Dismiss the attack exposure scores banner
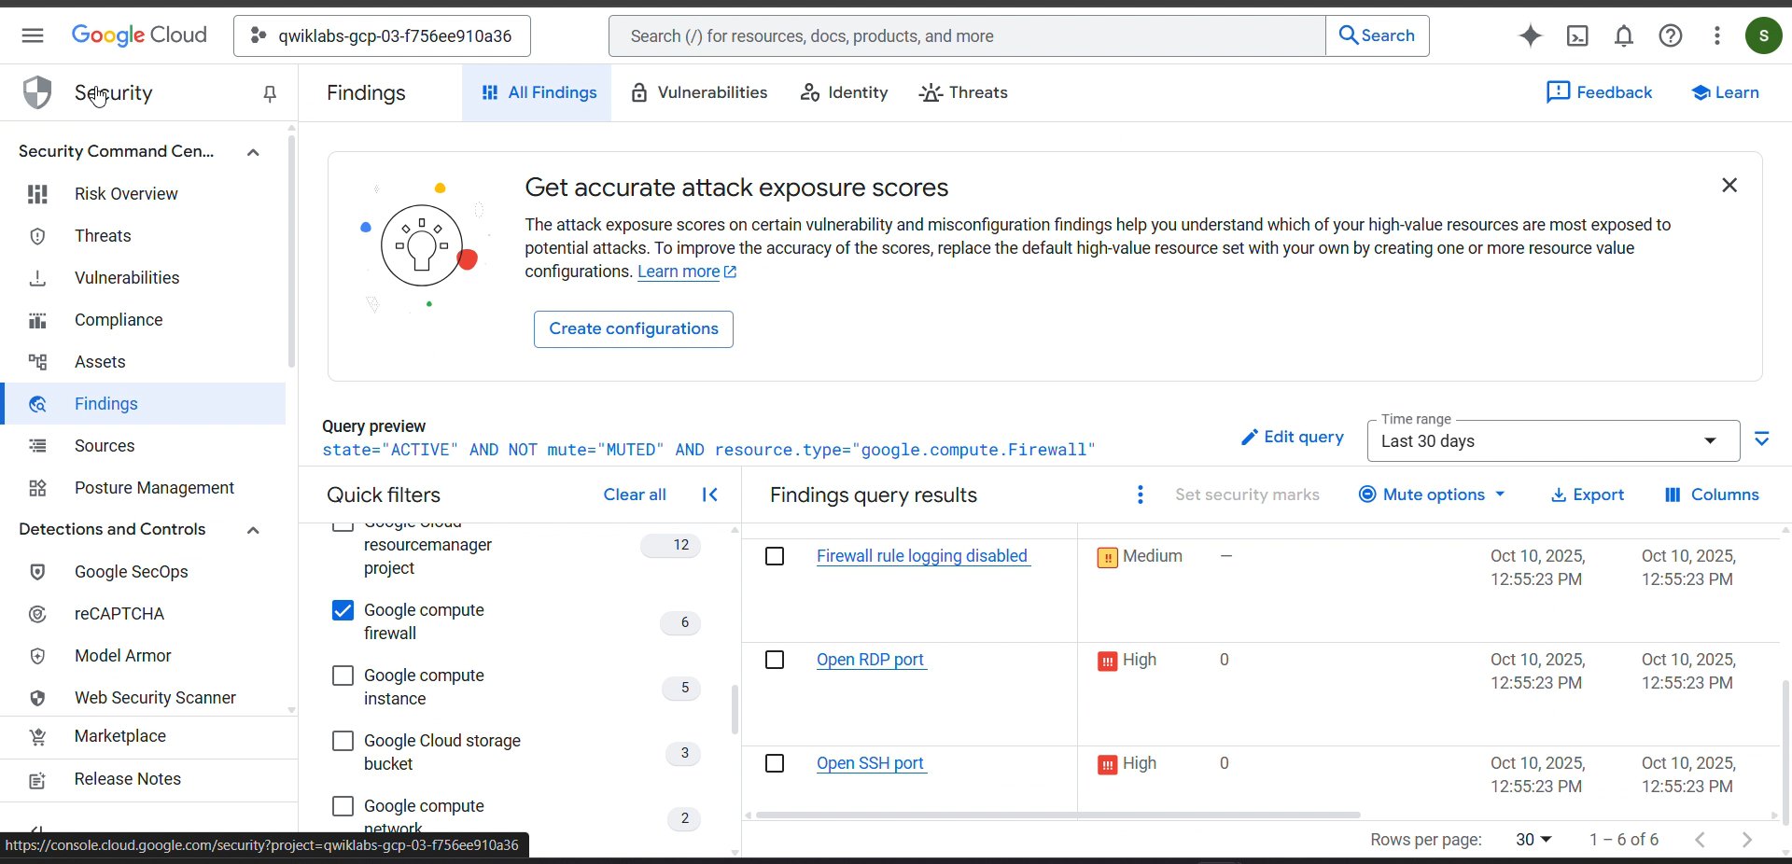The image size is (1792, 864). (1729, 186)
